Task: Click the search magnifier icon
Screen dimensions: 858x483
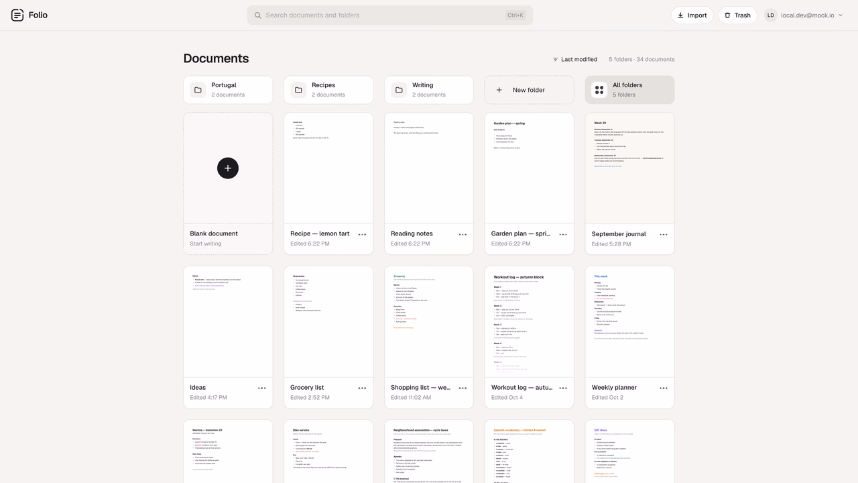Action: (258, 15)
